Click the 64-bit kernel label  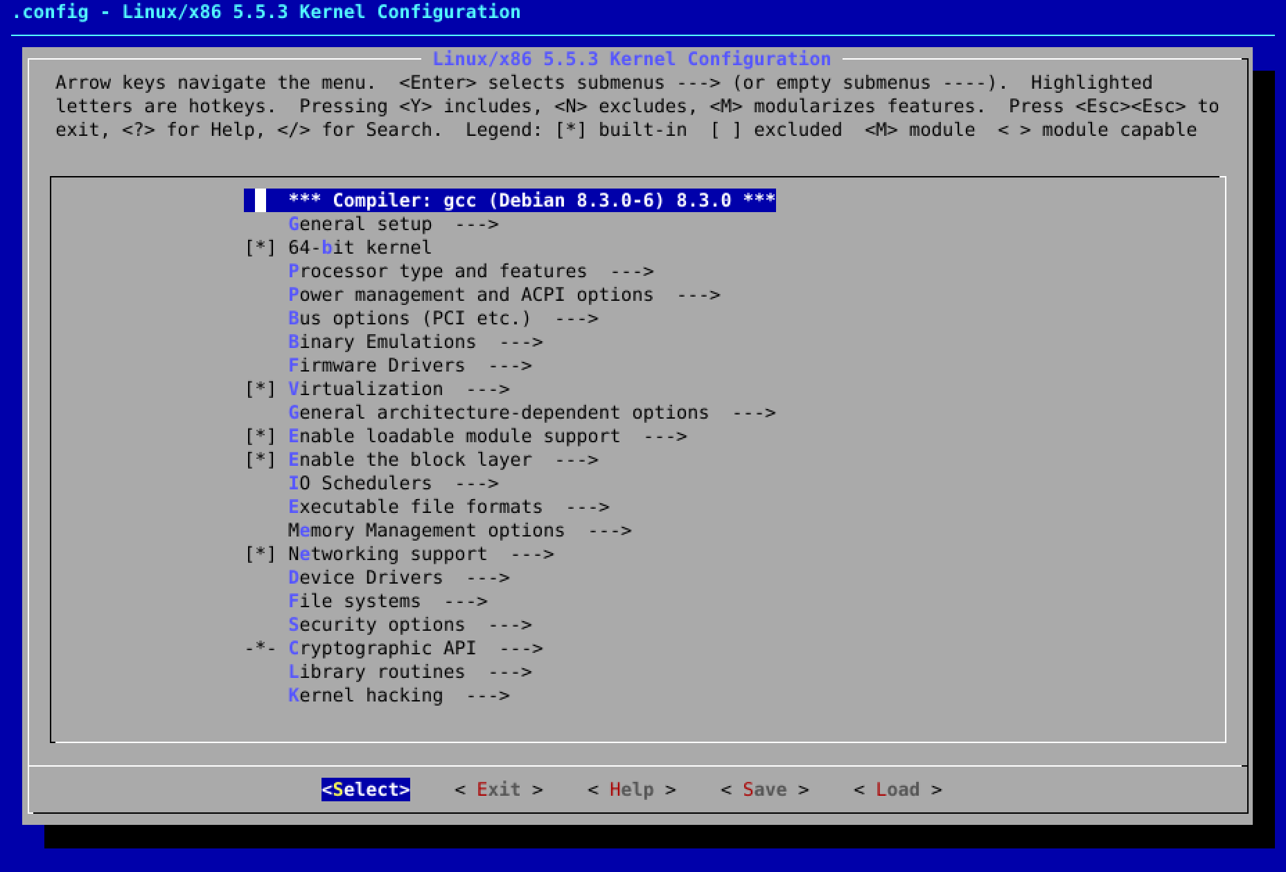[360, 247]
